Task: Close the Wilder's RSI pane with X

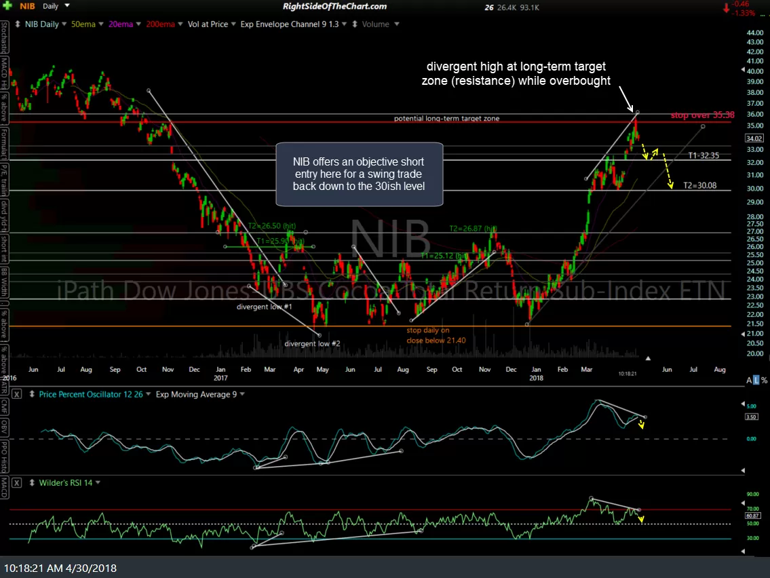Action: pyautogui.click(x=17, y=483)
